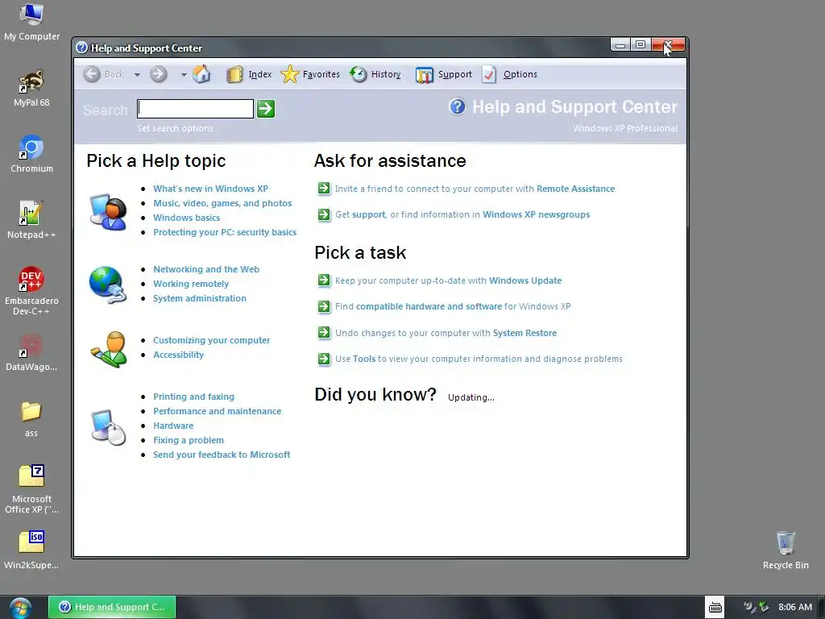Click Help and Support taskbar button

point(112,607)
